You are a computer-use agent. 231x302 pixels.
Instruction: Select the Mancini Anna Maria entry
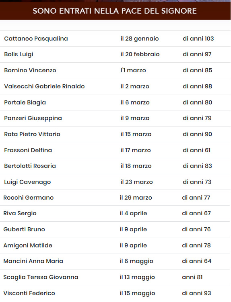click(x=33, y=261)
